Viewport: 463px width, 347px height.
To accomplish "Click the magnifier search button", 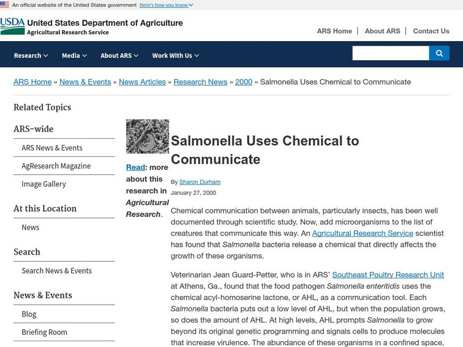I will tap(439, 53).
